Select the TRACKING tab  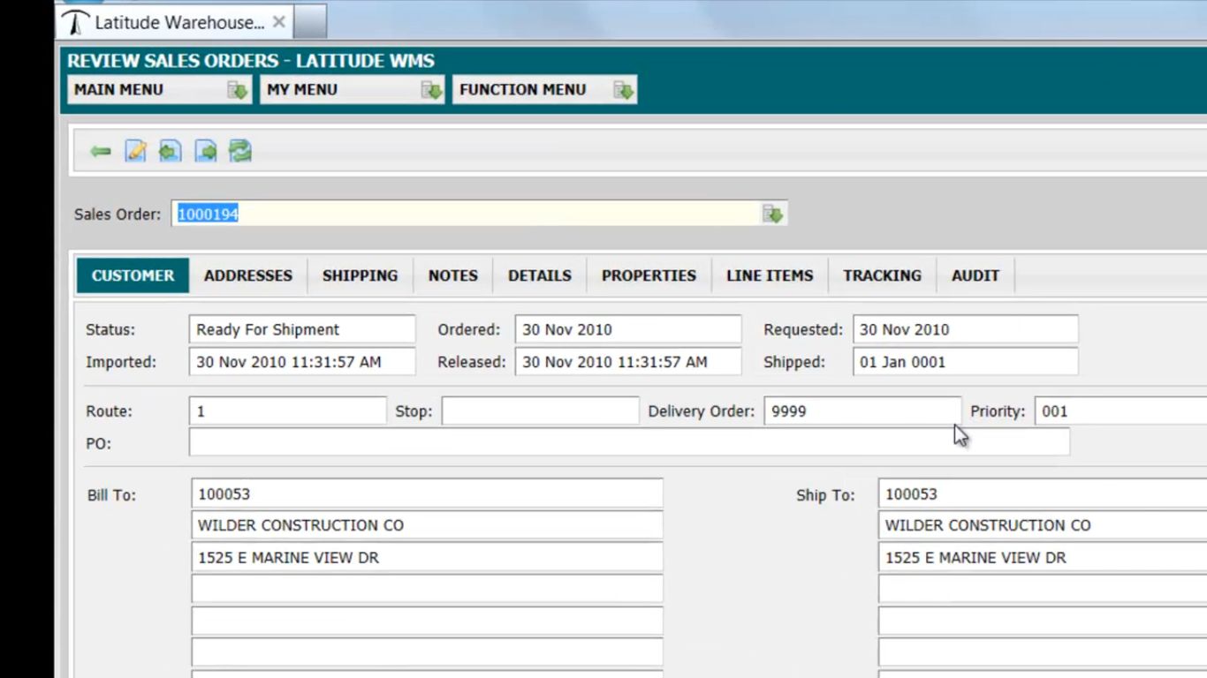tap(882, 275)
